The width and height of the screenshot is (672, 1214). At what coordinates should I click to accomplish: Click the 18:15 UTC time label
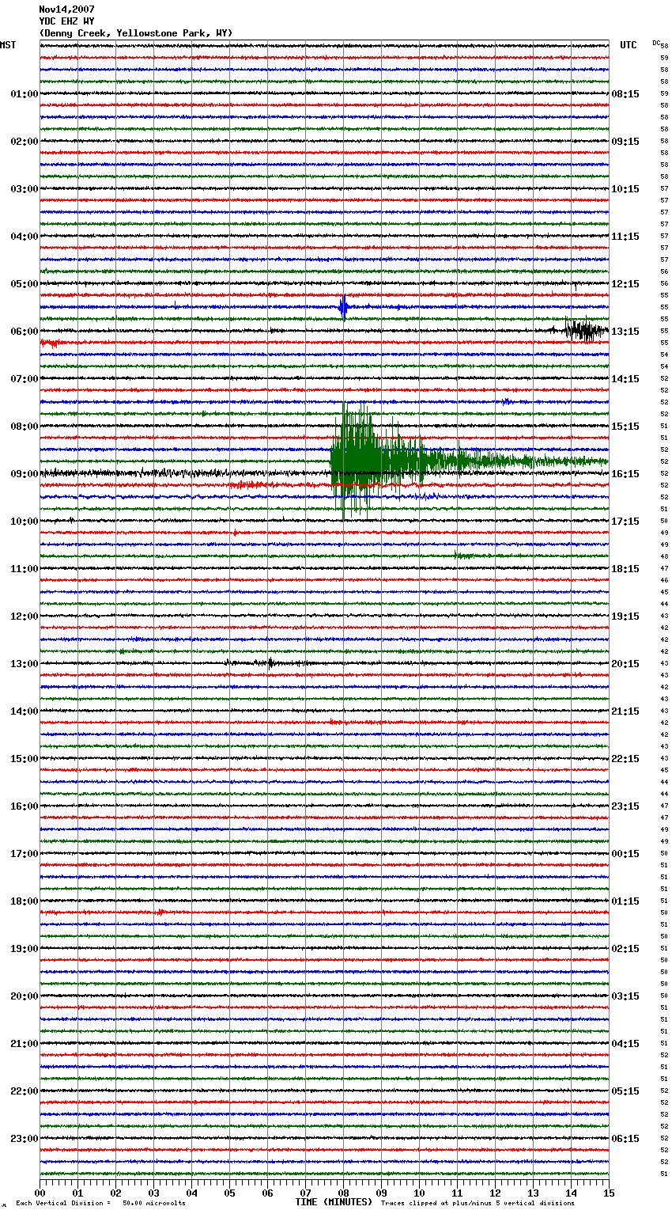tap(625, 569)
